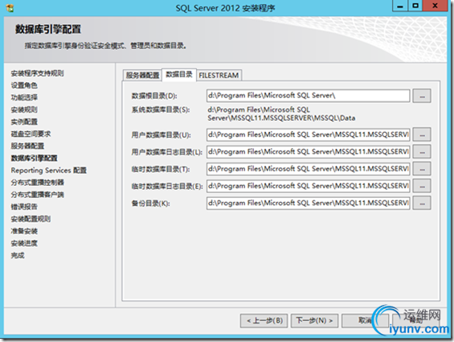Screen dimensions: 454x342
Task: Click the 系统数据库目录(S) path text
Action: click(x=281, y=113)
